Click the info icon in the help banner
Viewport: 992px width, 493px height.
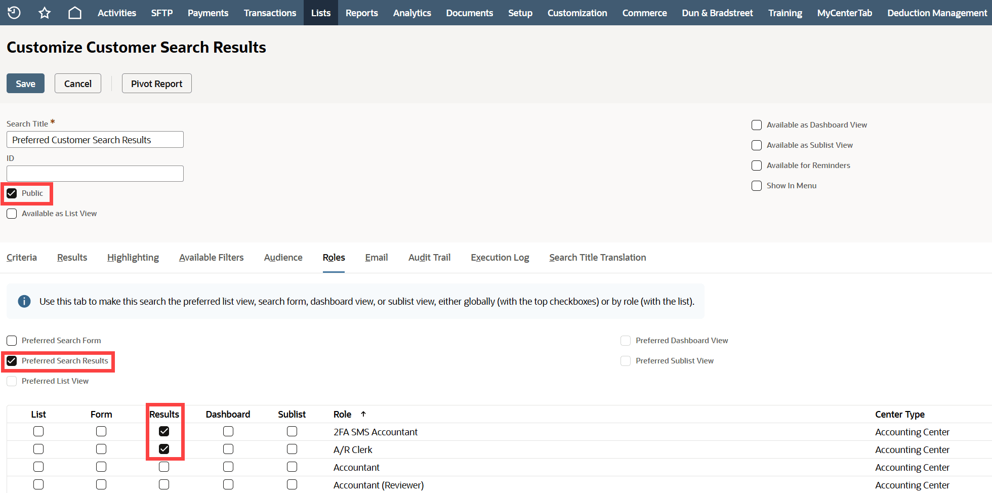click(24, 301)
